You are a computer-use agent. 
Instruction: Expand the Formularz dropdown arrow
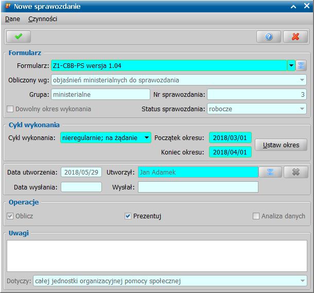point(291,65)
